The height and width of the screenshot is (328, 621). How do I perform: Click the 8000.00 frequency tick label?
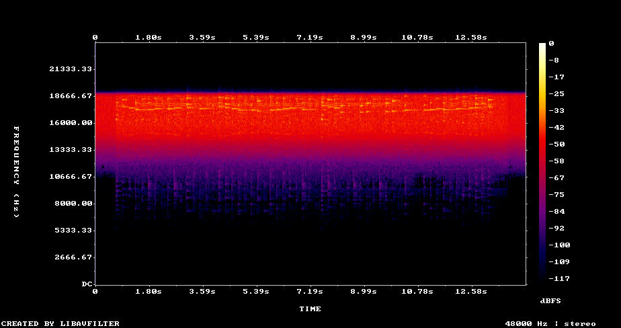tap(74, 204)
